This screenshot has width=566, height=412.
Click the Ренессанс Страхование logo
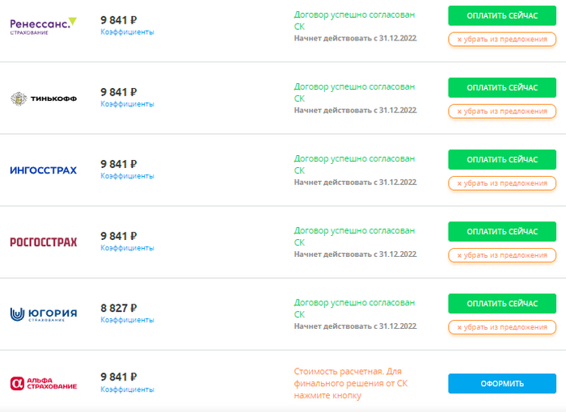click(43, 26)
